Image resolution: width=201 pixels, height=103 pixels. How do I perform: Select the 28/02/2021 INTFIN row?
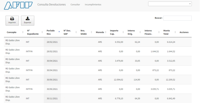98,51
